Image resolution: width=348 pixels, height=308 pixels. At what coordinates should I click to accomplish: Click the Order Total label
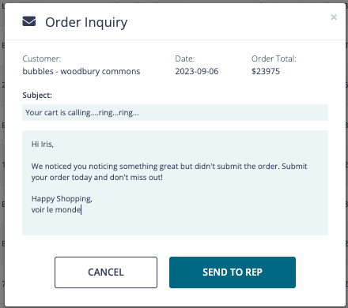coord(274,58)
